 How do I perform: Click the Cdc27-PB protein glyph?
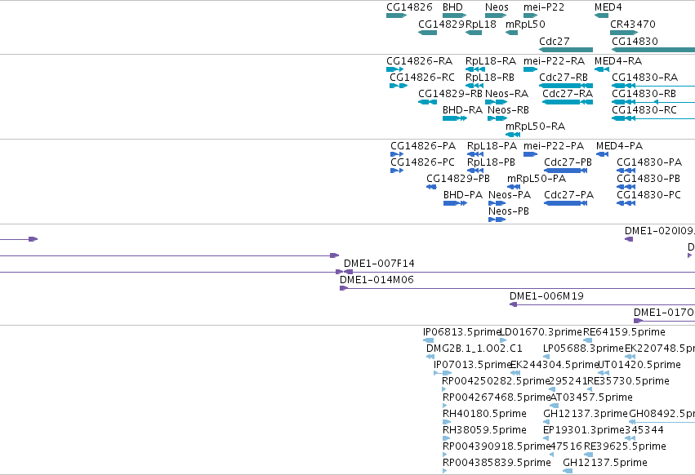(x=566, y=171)
